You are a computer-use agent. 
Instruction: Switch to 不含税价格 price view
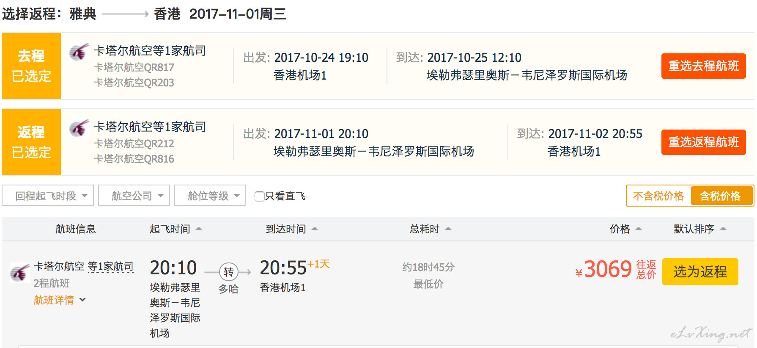pyautogui.click(x=658, y=196)
